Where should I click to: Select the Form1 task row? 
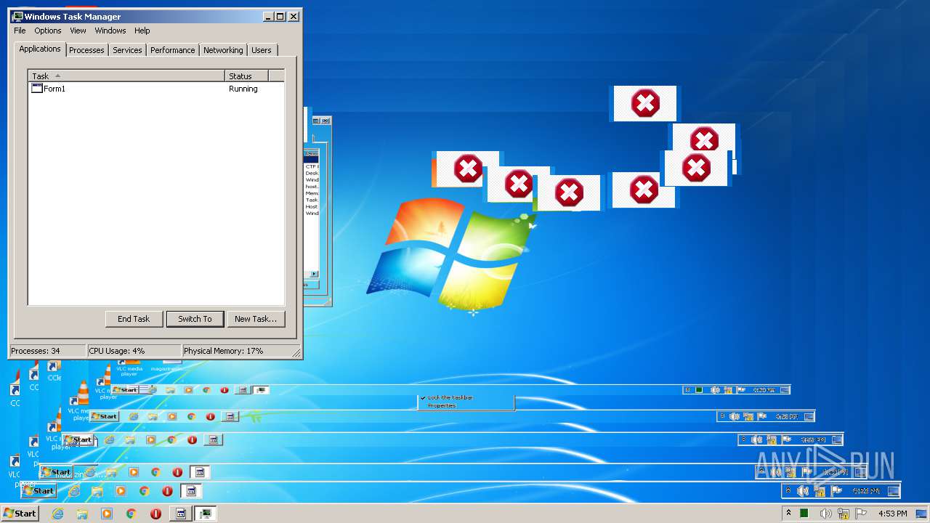[x=156, y=89]
